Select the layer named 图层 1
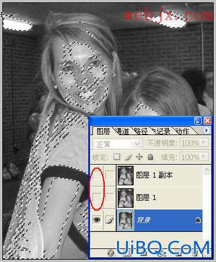216x262 pixels. coord(146,197)
